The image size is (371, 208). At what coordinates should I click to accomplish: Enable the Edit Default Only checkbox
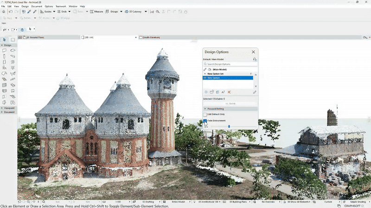[x=205, y=114]
